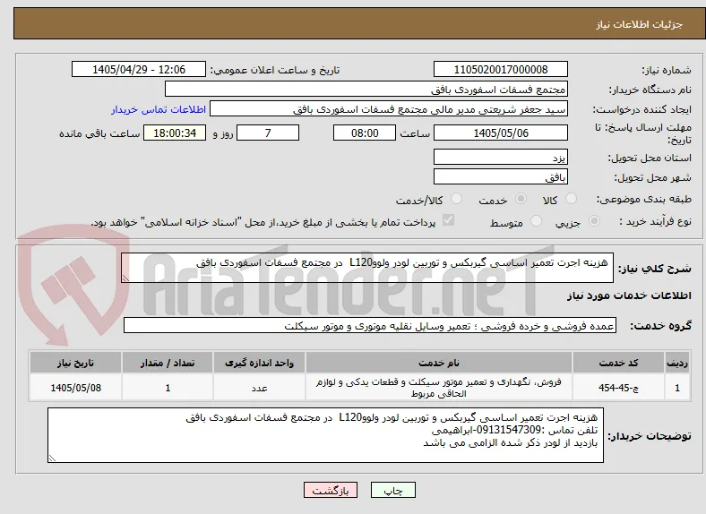706x514 pixels.
Task: Click the row number cell in ردیف column
Action: pos(677,388)
